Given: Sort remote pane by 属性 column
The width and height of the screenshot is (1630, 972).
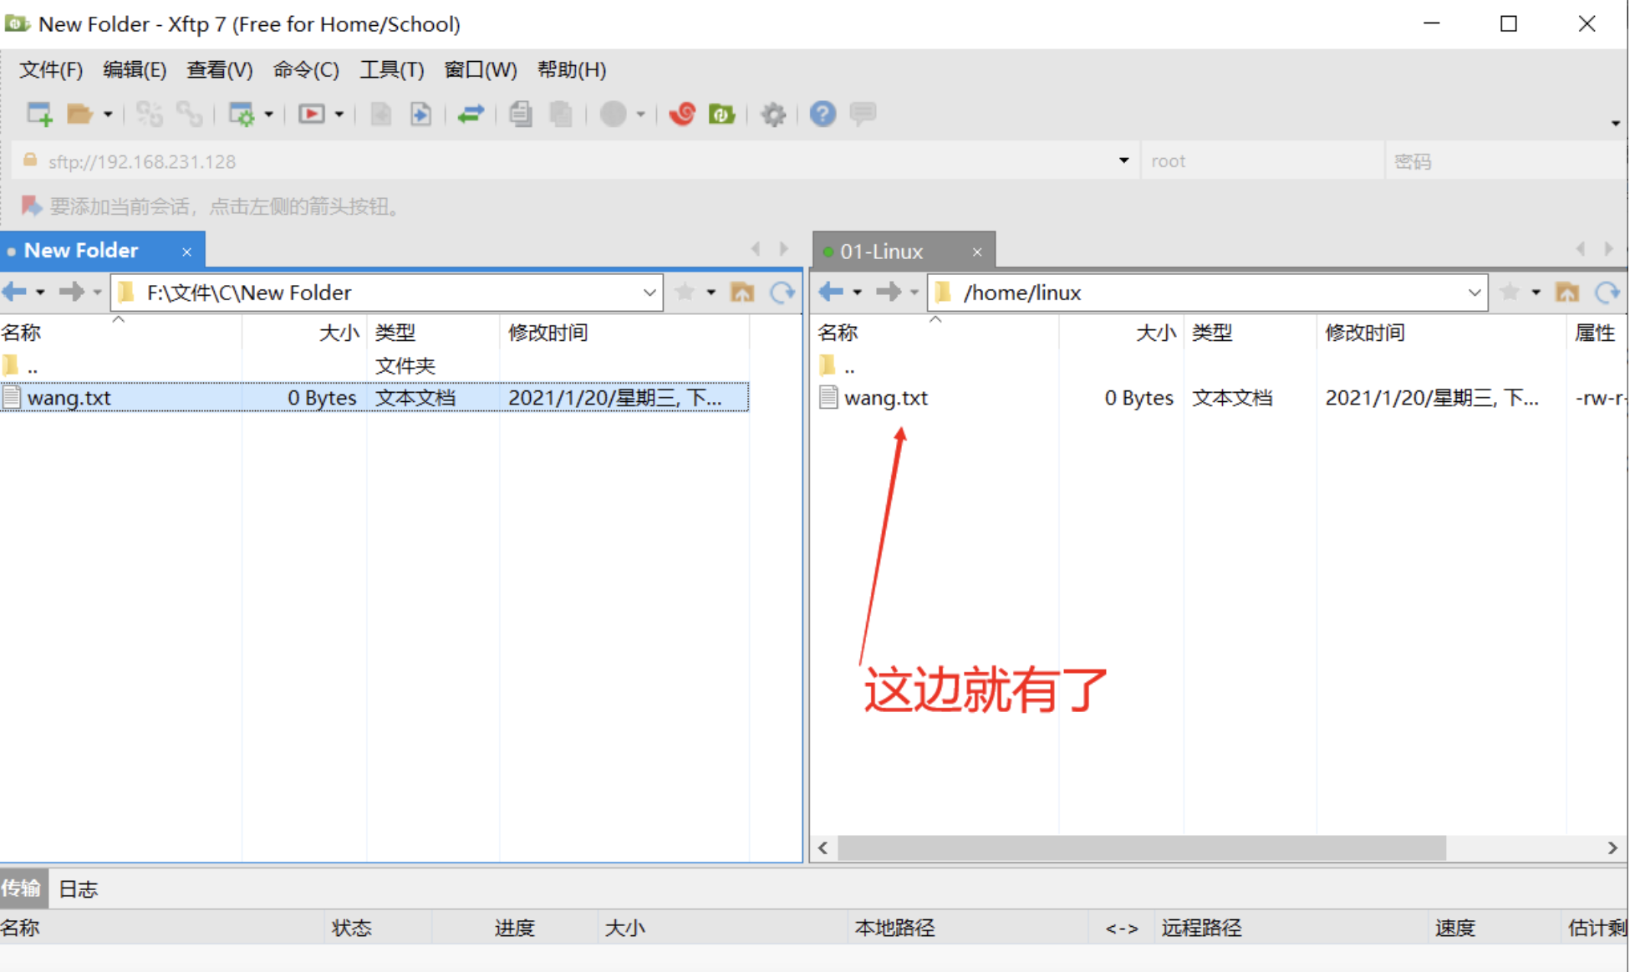Looking at the screenshot, I should click(1596, 333).
